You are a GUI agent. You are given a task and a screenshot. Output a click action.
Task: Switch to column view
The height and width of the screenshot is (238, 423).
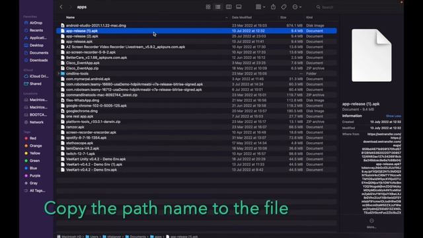(229, 7)
